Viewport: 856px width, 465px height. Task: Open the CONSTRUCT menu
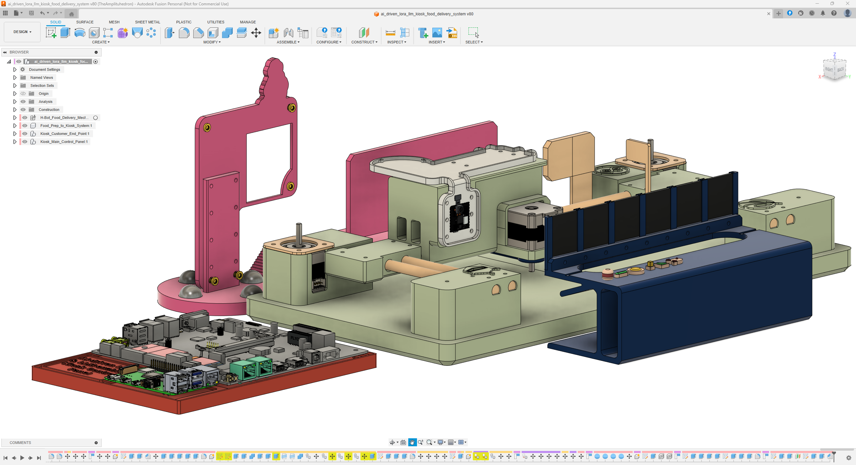point(364,42)
